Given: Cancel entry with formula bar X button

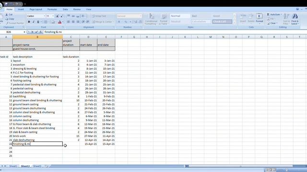Looking at the screenshot, I should 33,32.
